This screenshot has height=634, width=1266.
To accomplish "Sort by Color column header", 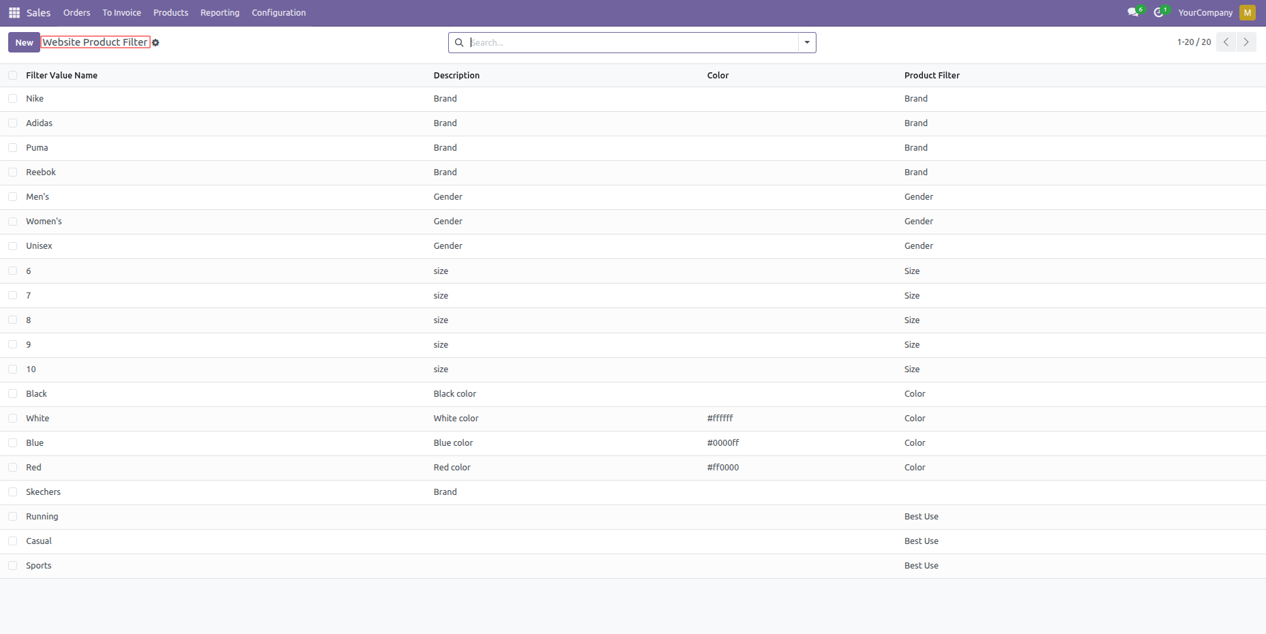I will (718, 76).
